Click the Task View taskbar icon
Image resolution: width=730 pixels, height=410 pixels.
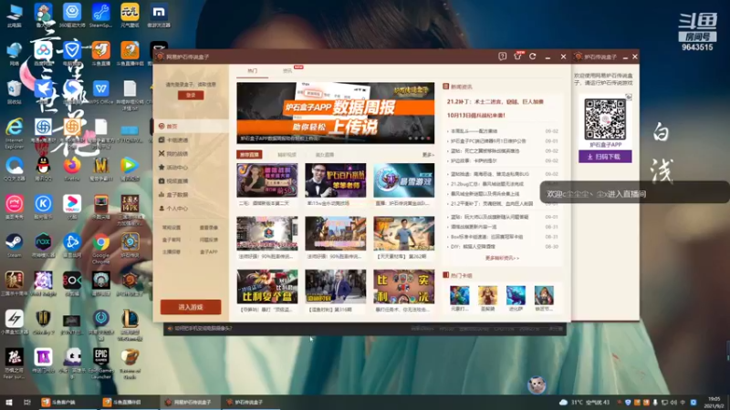point(27,402)
